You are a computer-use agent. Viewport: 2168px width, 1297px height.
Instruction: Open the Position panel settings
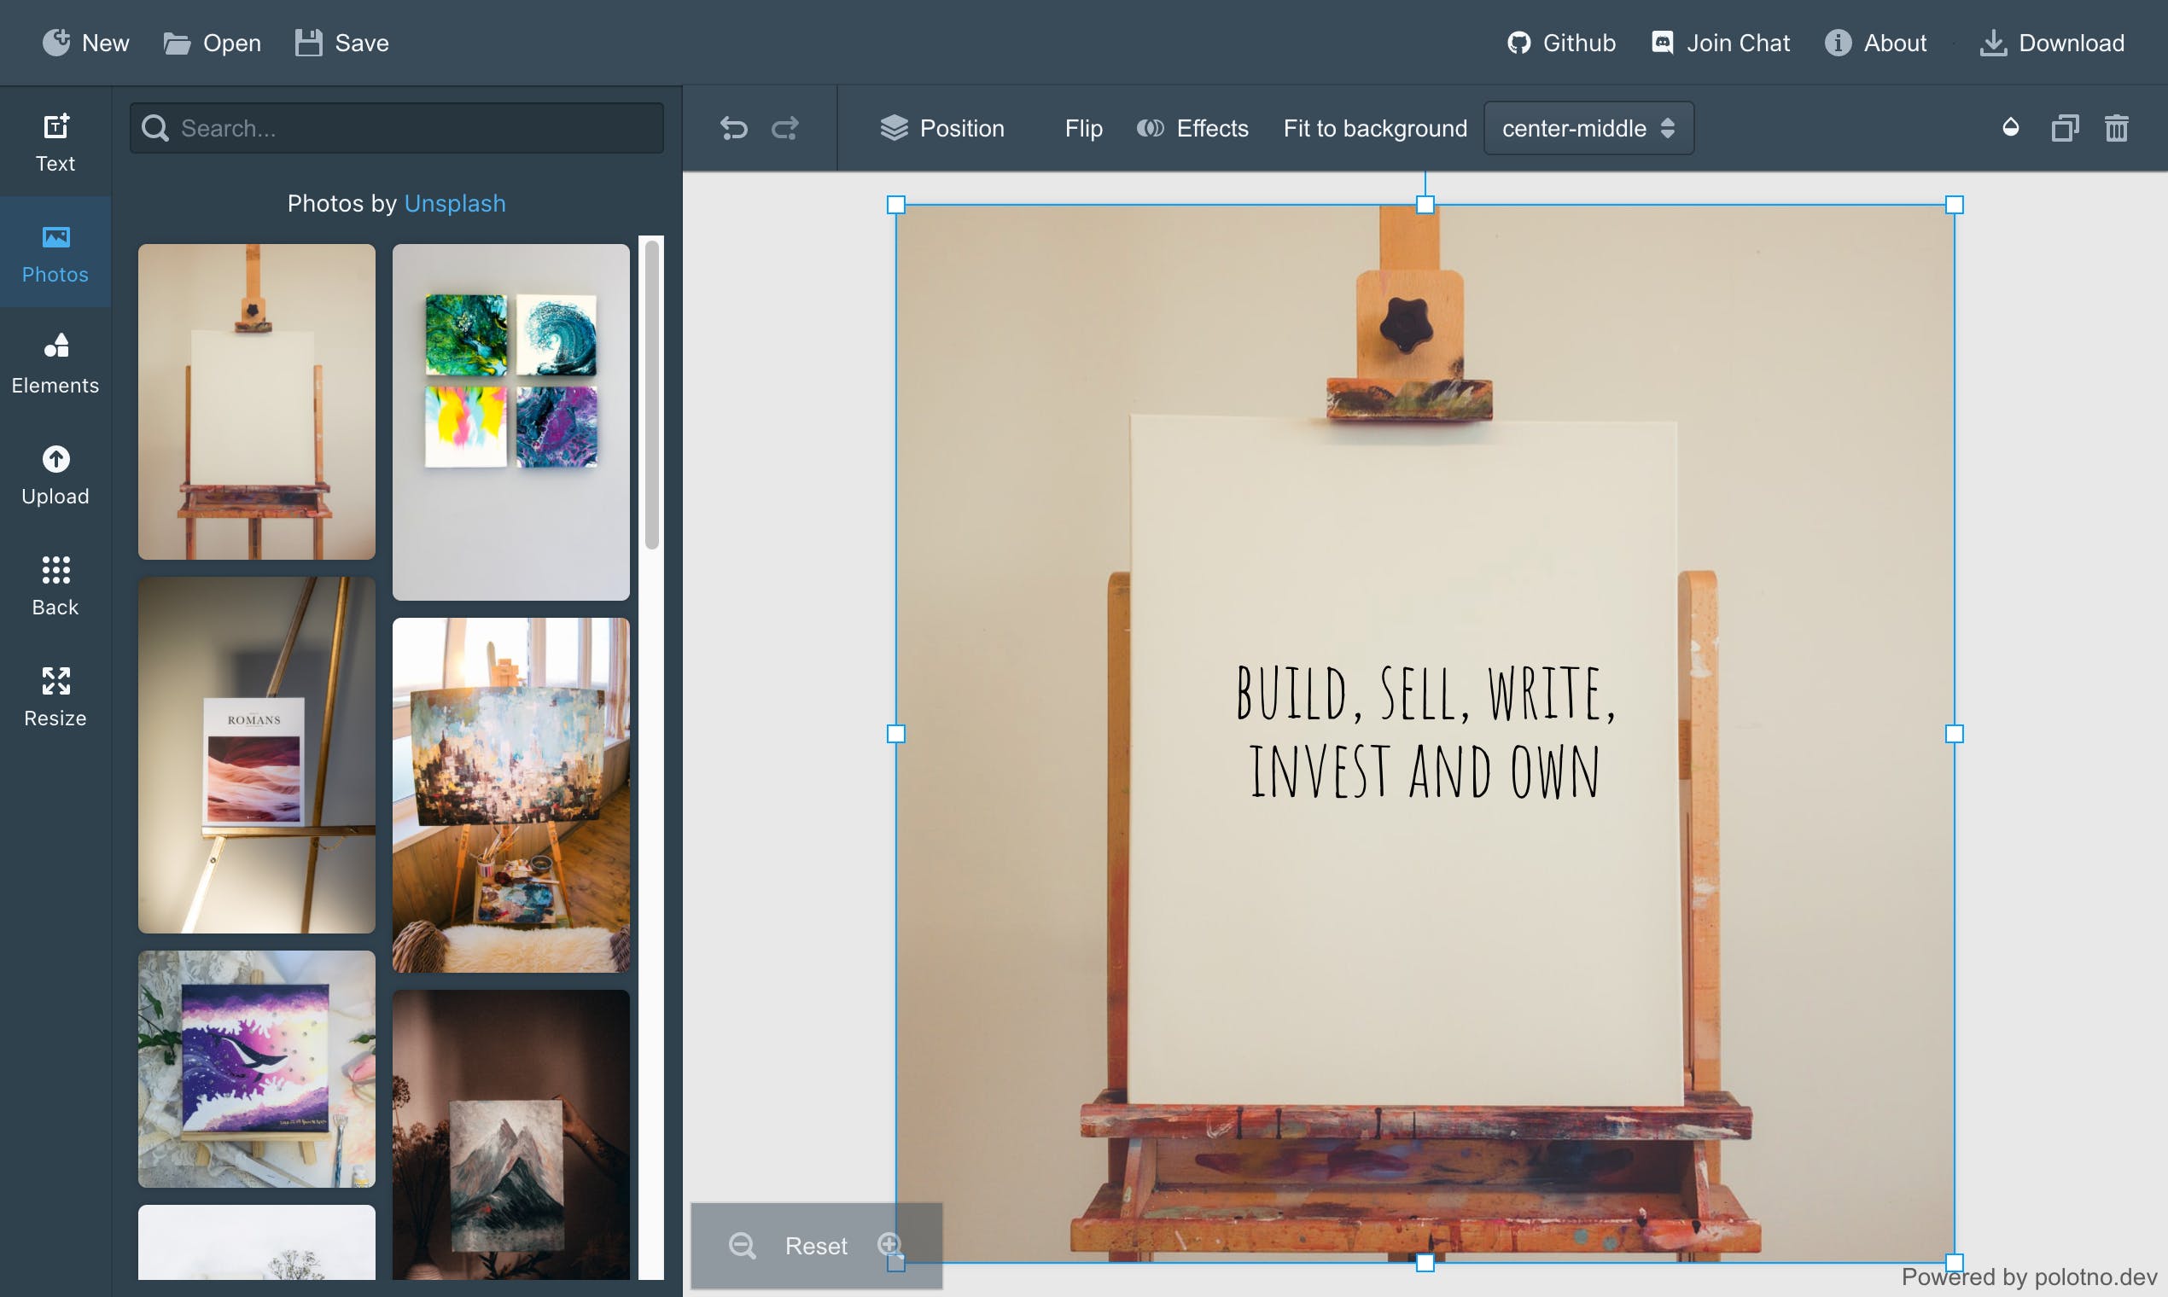click(943, 128)
